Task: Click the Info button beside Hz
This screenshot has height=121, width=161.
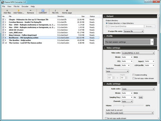Action: point(141,97)
